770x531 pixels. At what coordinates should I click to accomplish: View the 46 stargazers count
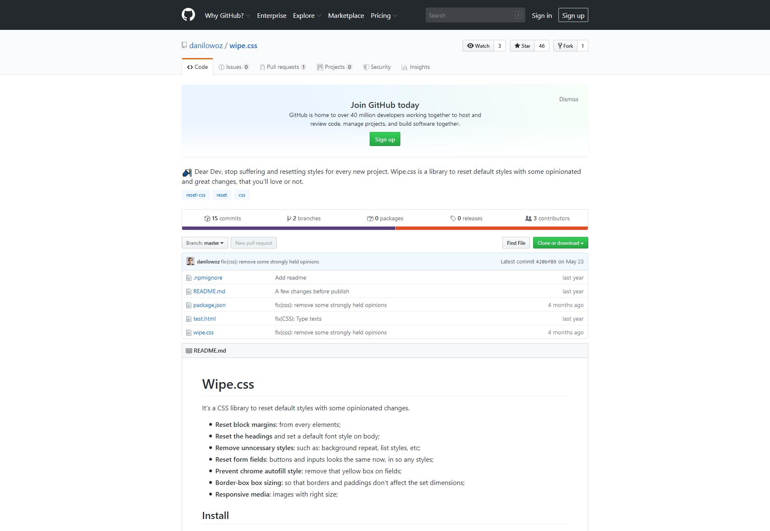point(542,46)
